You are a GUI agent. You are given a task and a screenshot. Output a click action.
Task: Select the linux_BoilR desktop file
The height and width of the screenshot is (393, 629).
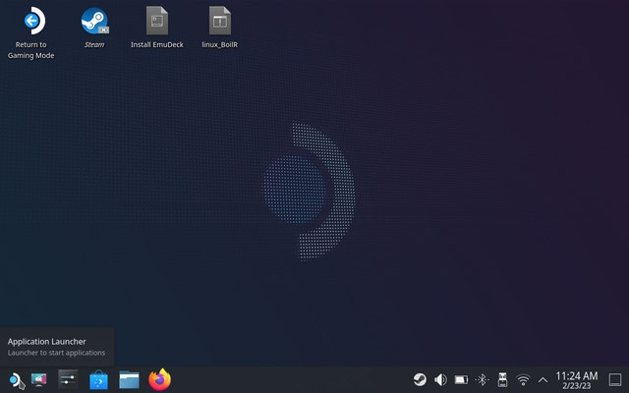click(220, 22)
